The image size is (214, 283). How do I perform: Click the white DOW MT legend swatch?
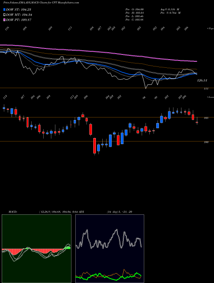click(4, 15)
